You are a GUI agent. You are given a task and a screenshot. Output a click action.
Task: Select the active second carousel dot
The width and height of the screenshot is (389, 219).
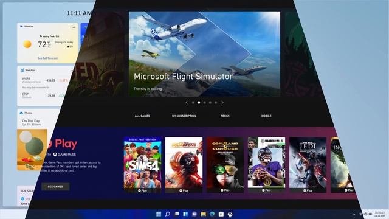[199, 103]
